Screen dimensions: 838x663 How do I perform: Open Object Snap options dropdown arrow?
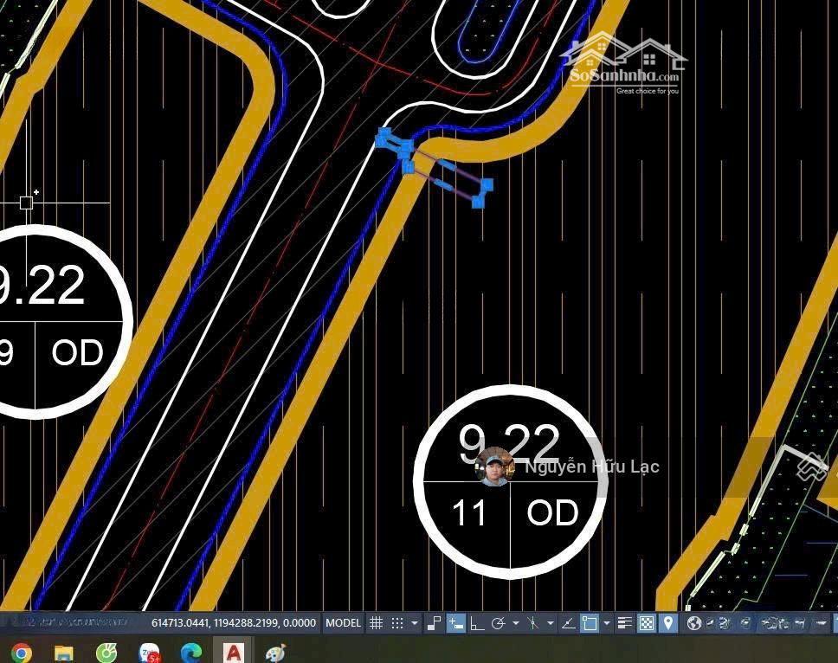(607, 623)
